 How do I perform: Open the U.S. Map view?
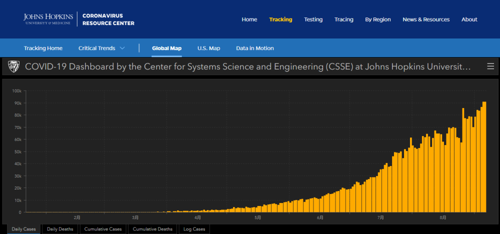(208, 48)
